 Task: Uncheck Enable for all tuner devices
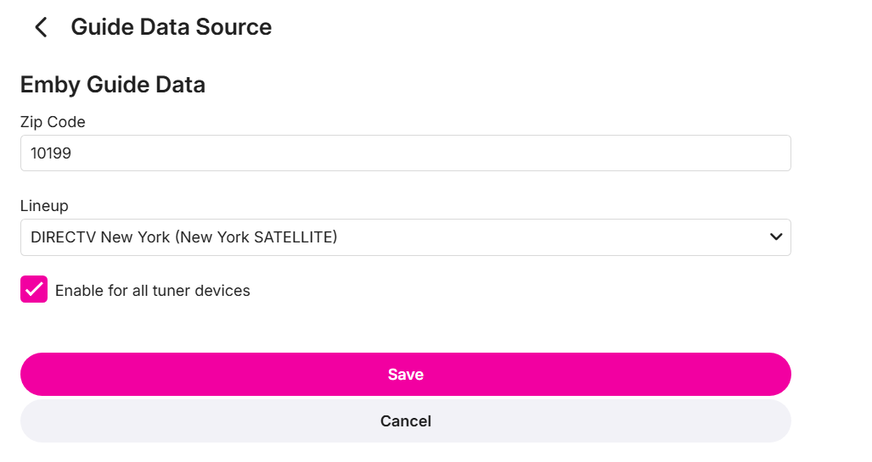coord(34,290)
